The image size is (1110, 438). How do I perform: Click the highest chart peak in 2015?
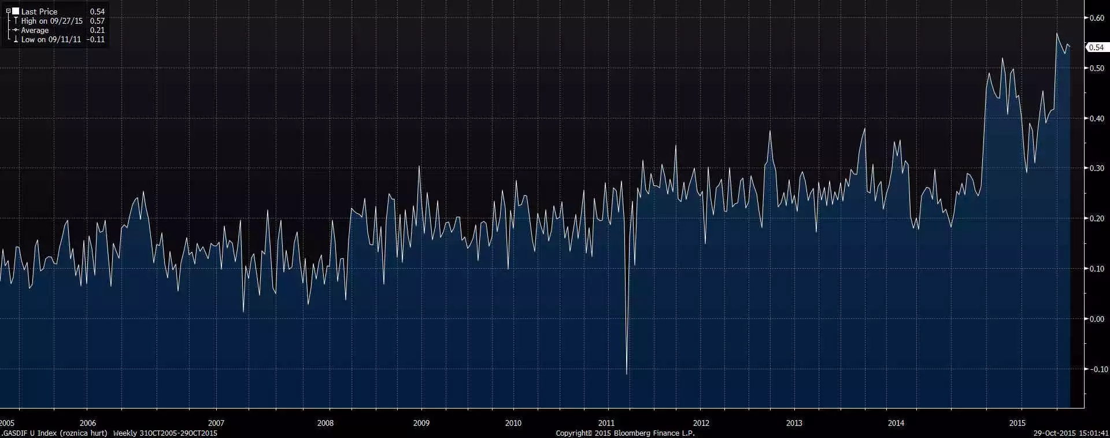click(1057, 34)
